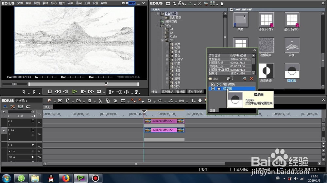This screenshot has height=183, width=327.
Task: Click the 2 V track clip 370ace8df5322
Action: [164, 121]
